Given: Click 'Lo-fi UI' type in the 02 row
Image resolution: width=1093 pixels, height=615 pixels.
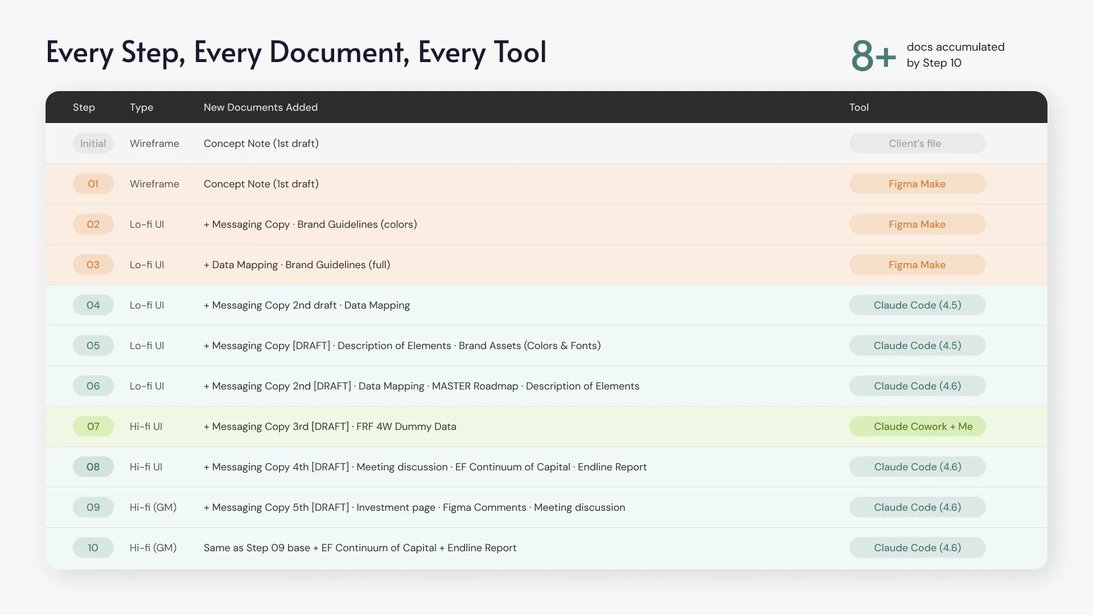Looking at the screenshot, I should (x=147, y=224).
